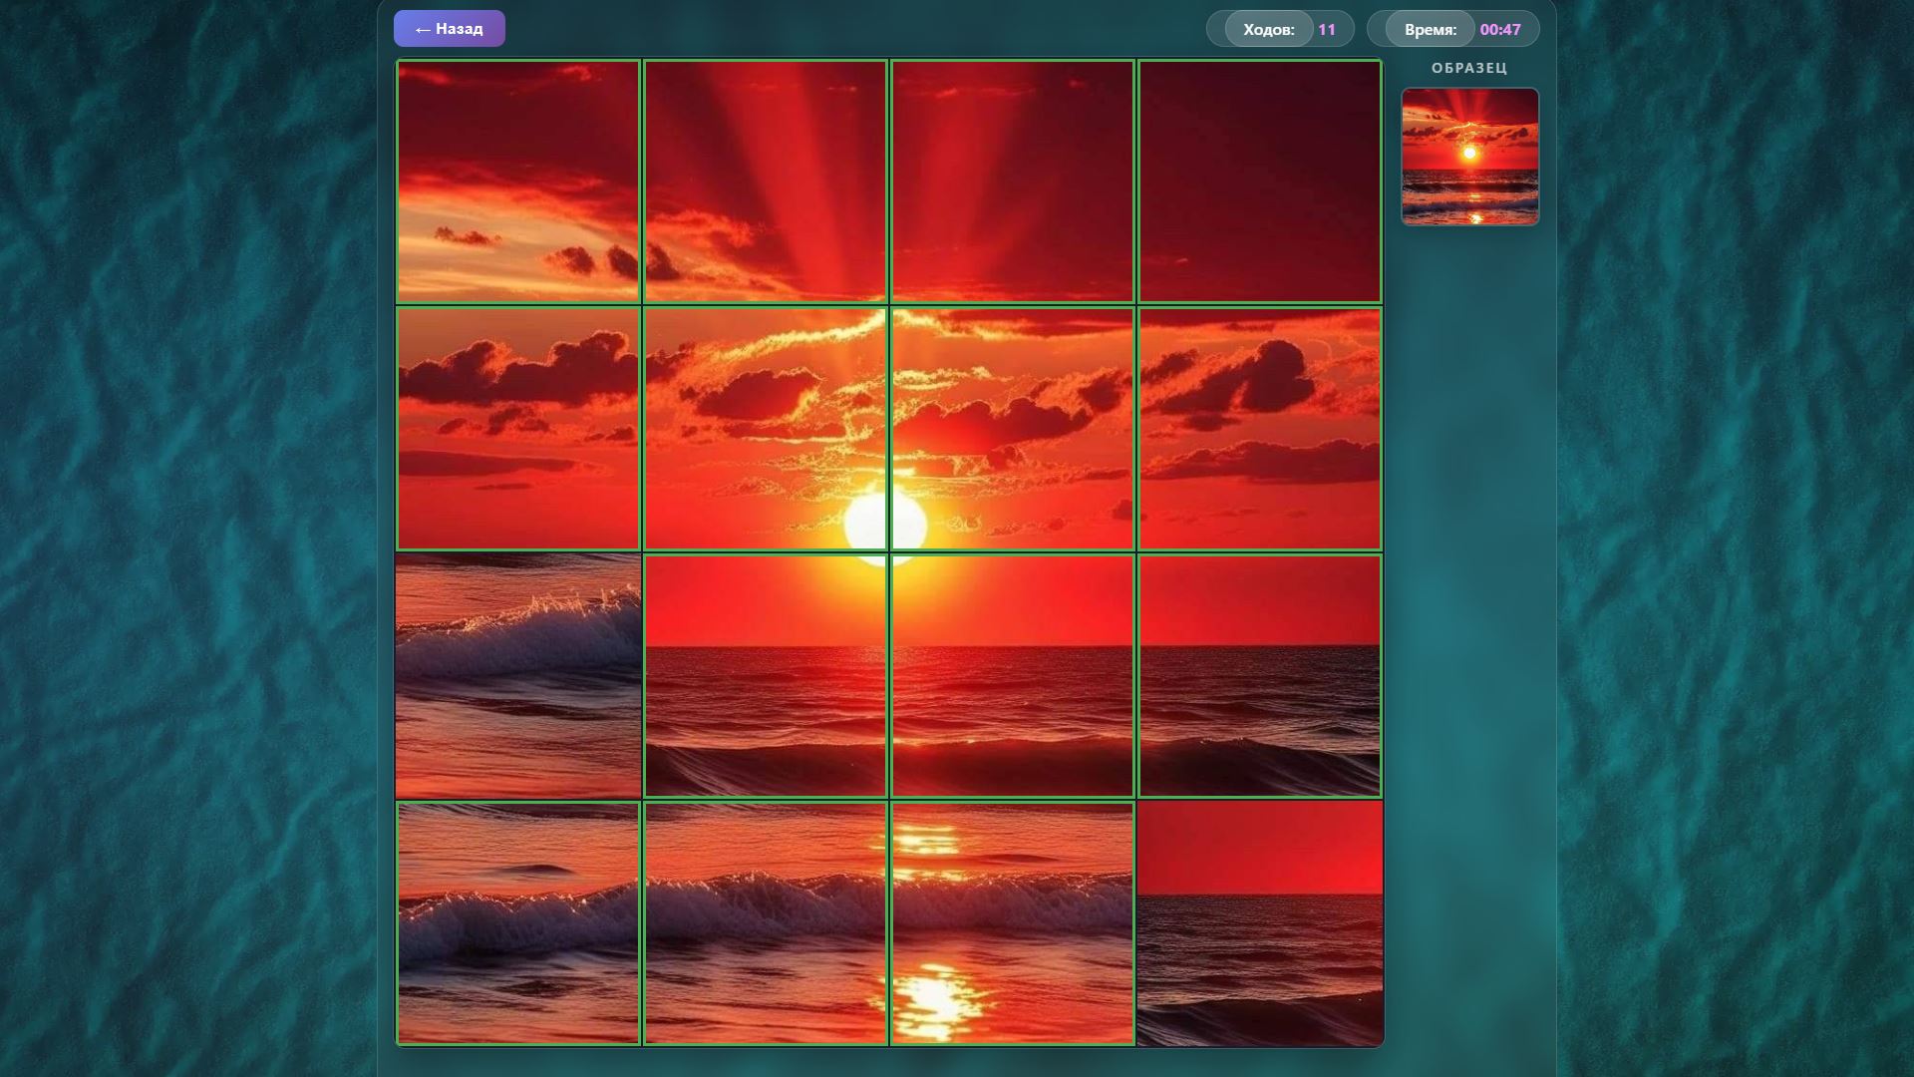This screenshot has height=1077, width=1914.
Task: Select the tile showing the sun's right half
Action: pyautogui.click(x=1013, y=429)
